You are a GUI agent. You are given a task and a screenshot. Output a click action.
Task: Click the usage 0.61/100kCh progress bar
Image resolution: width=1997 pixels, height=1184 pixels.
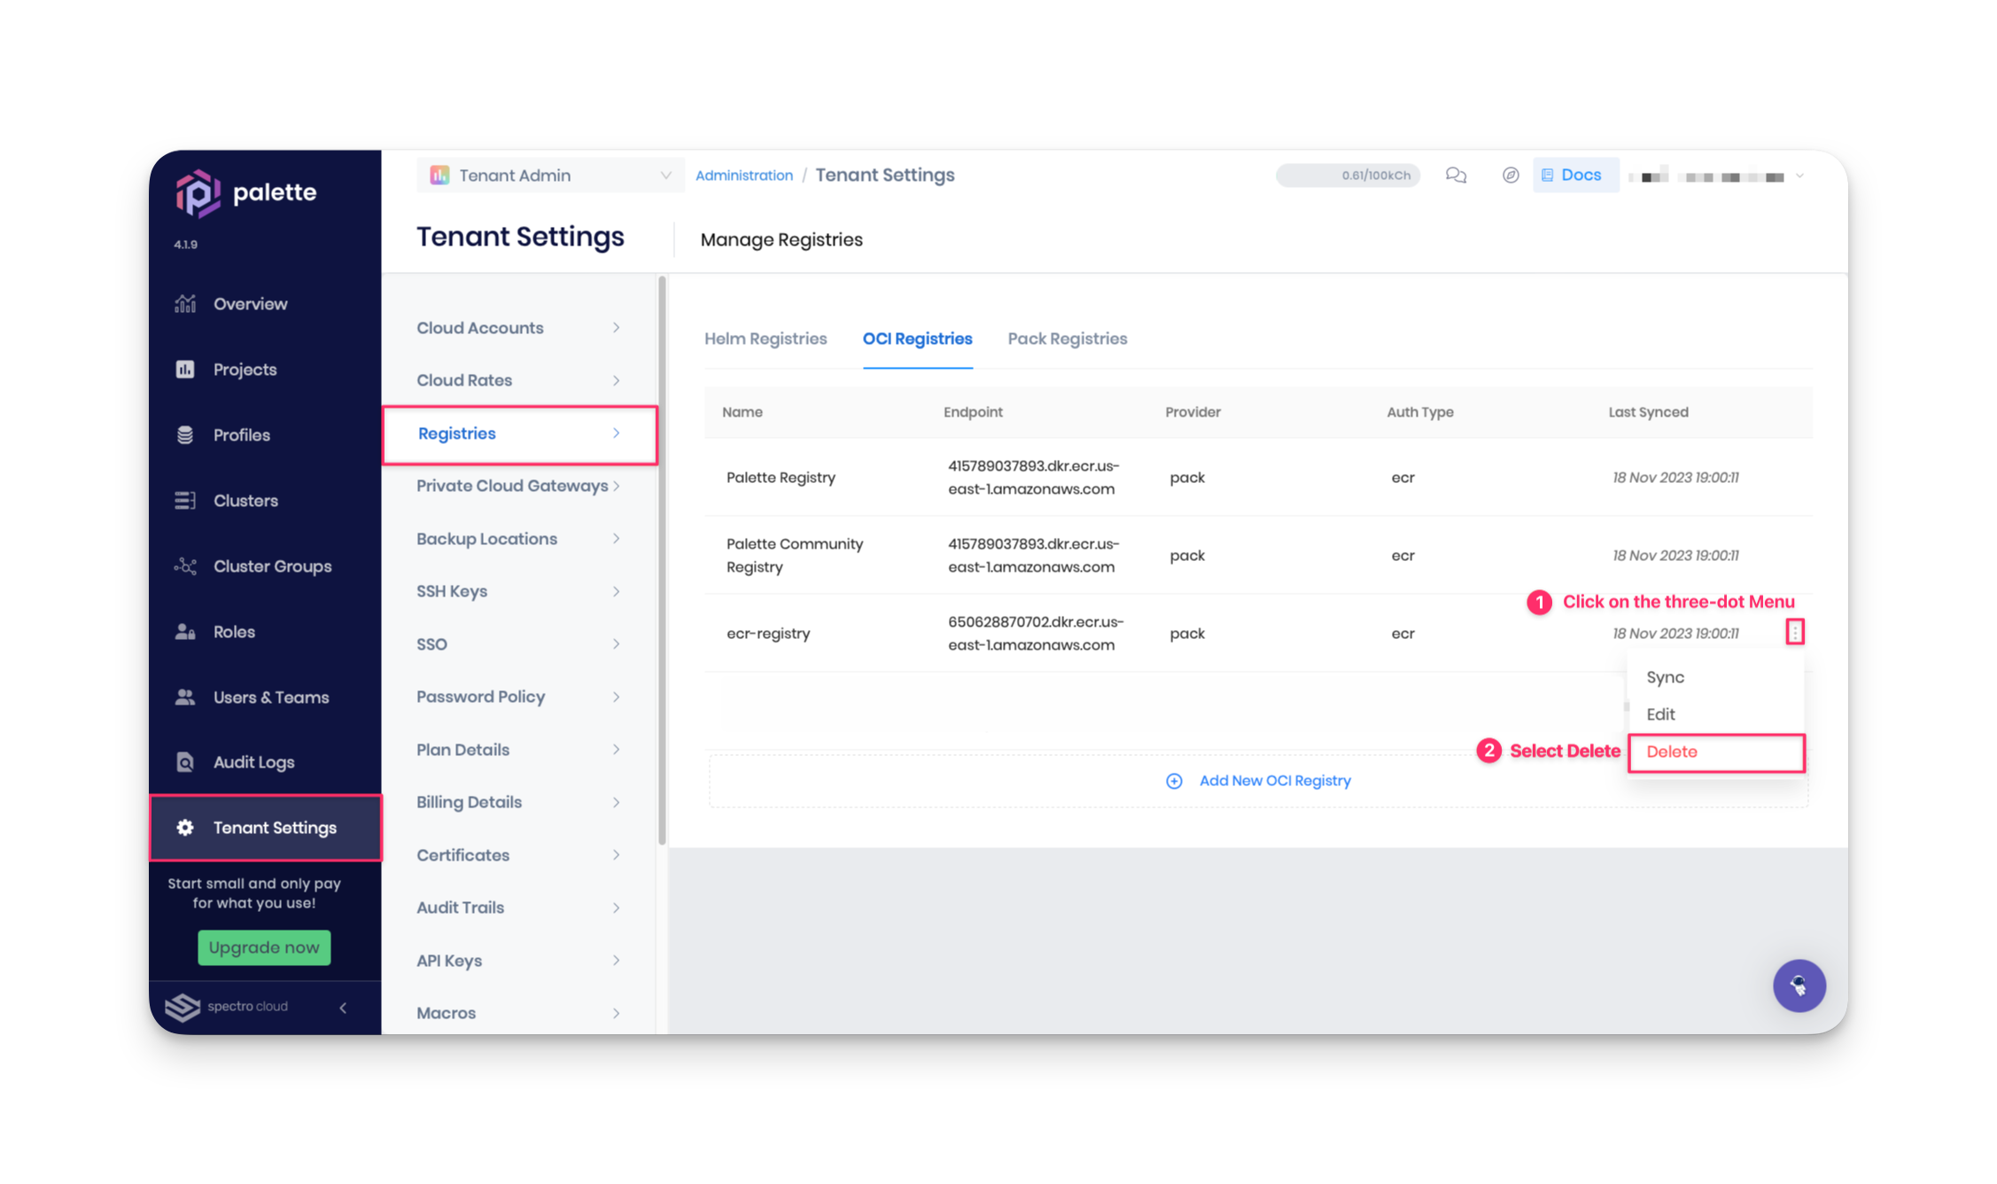[1348, 175]
